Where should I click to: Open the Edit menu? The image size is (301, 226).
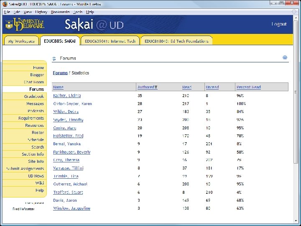click(17, 12)
